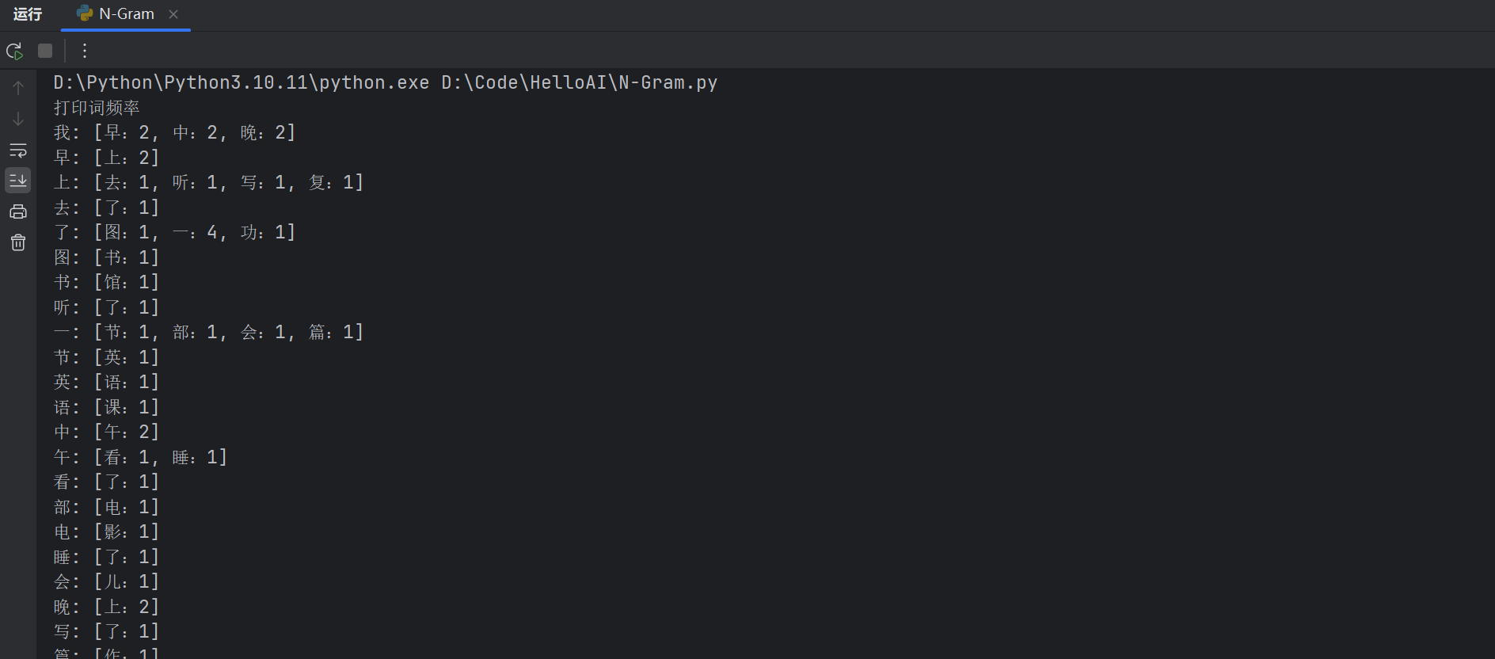Click the line 我: [早: 2, 中: 2, 晚: 2]

pos(174,132)
